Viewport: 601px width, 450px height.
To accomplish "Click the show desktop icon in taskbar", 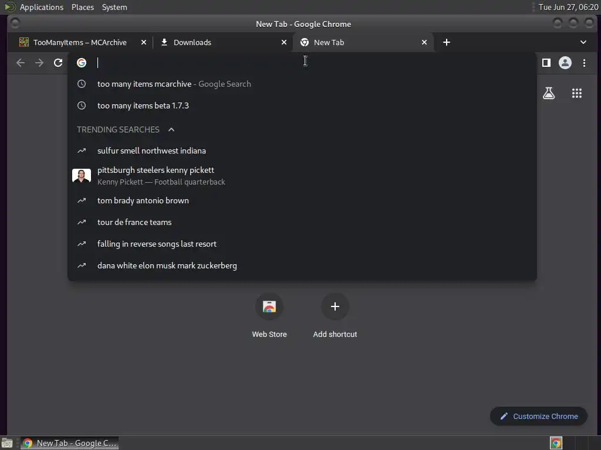I will click(7, 444).
